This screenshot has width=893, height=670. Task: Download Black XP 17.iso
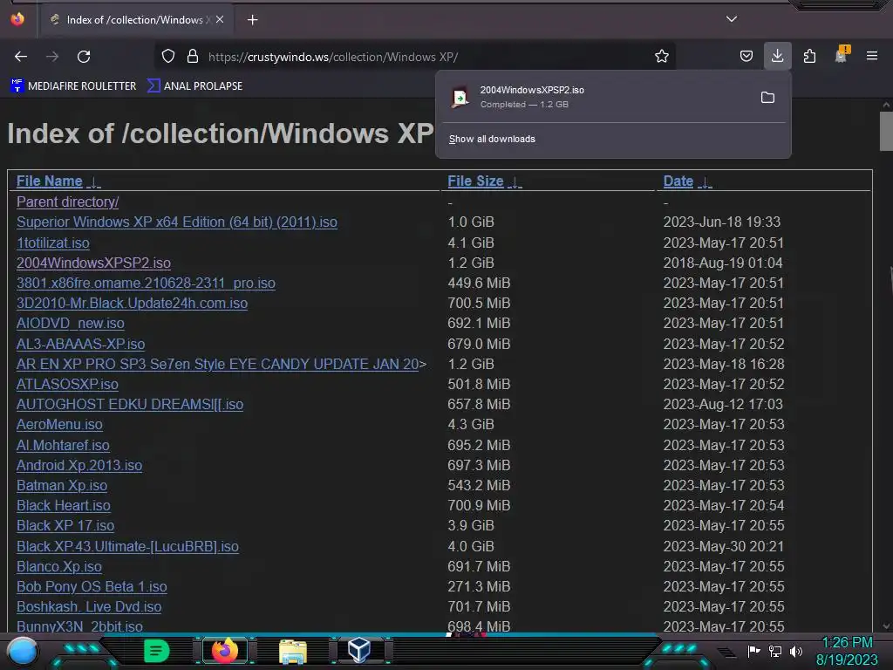tap(65, 526)
